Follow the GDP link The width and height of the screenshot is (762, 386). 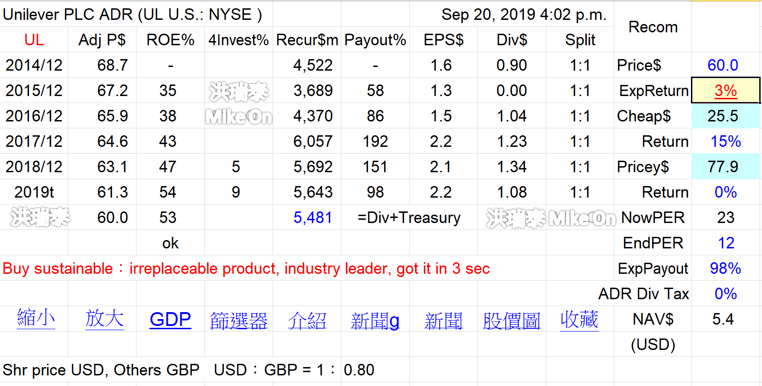tap(170, 320)
